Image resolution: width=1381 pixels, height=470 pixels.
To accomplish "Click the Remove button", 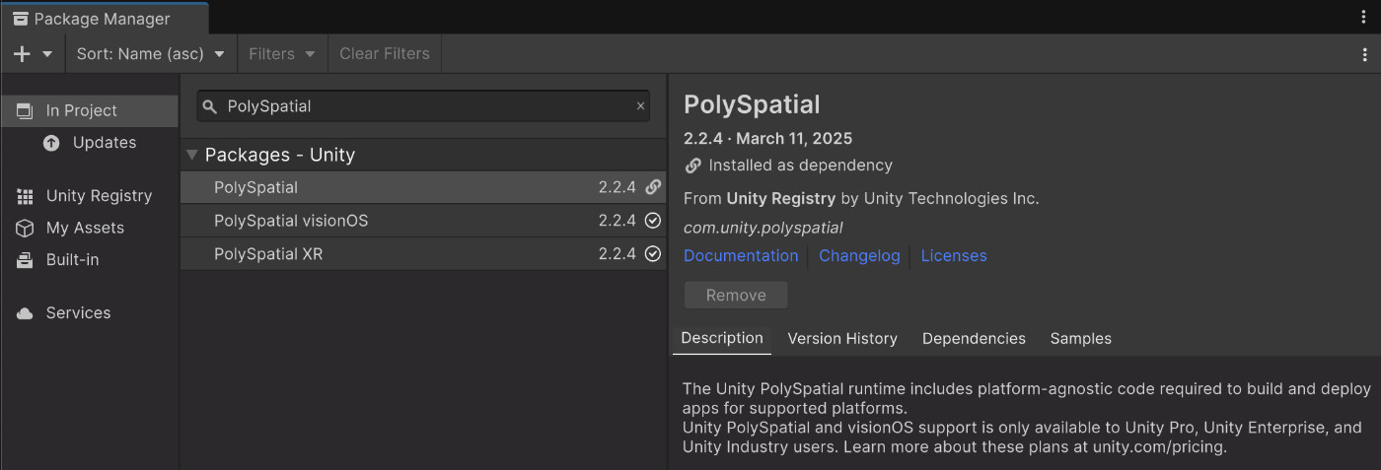I will pyautogui.click(x=736, y=296).
